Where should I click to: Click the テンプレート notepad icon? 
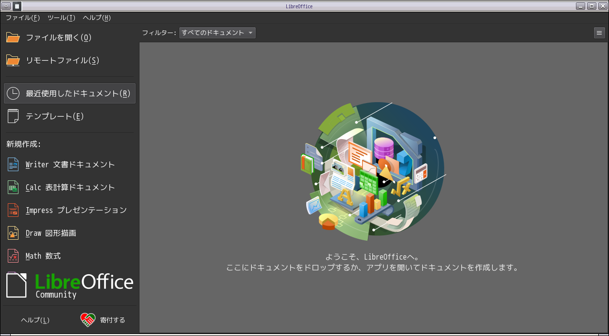13,116
